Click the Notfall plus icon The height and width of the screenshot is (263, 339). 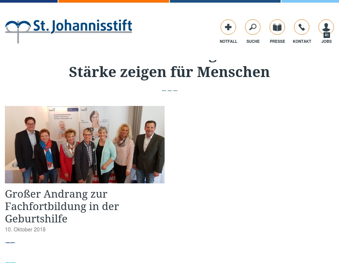coord(228,27)
